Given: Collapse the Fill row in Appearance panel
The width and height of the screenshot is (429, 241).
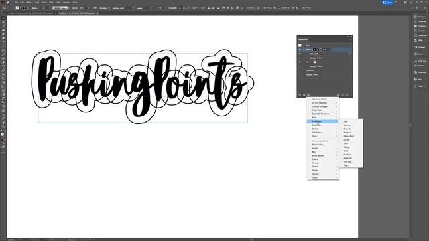Looking at the screenshot, I should [304, 62].
